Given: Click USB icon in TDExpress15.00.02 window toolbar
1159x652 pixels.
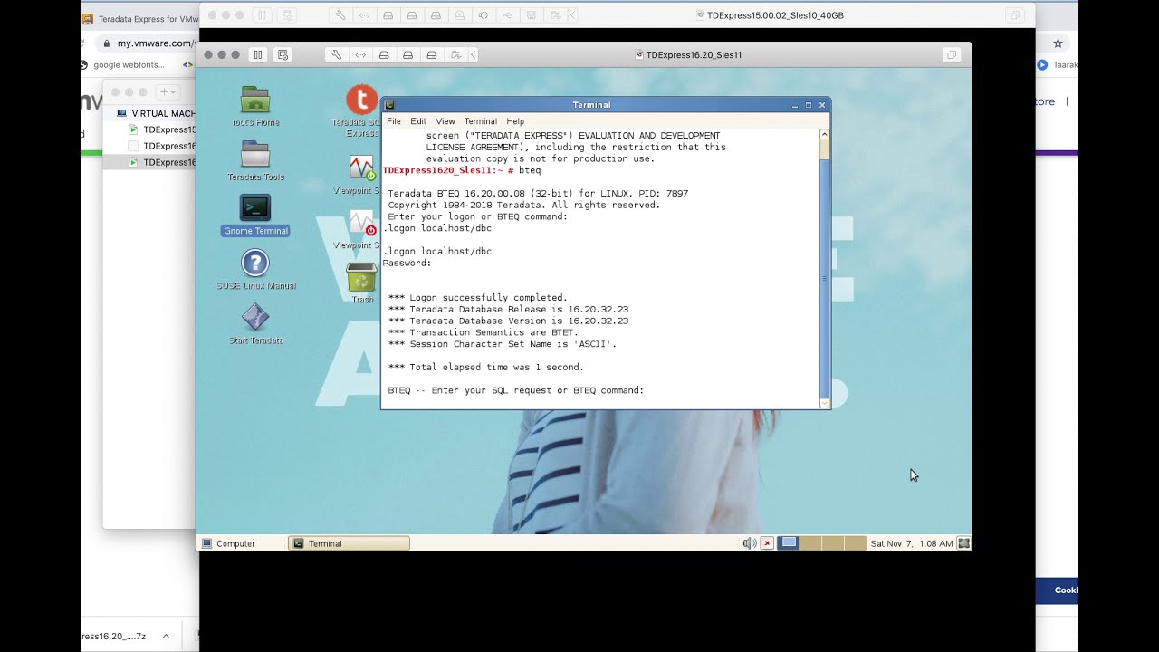Looking at the screenshot, I should click(x=506, y=15).
